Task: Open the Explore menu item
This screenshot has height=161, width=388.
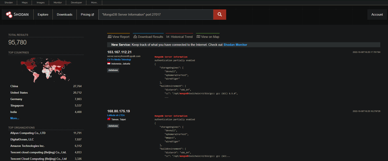Action: click(43, 15)
